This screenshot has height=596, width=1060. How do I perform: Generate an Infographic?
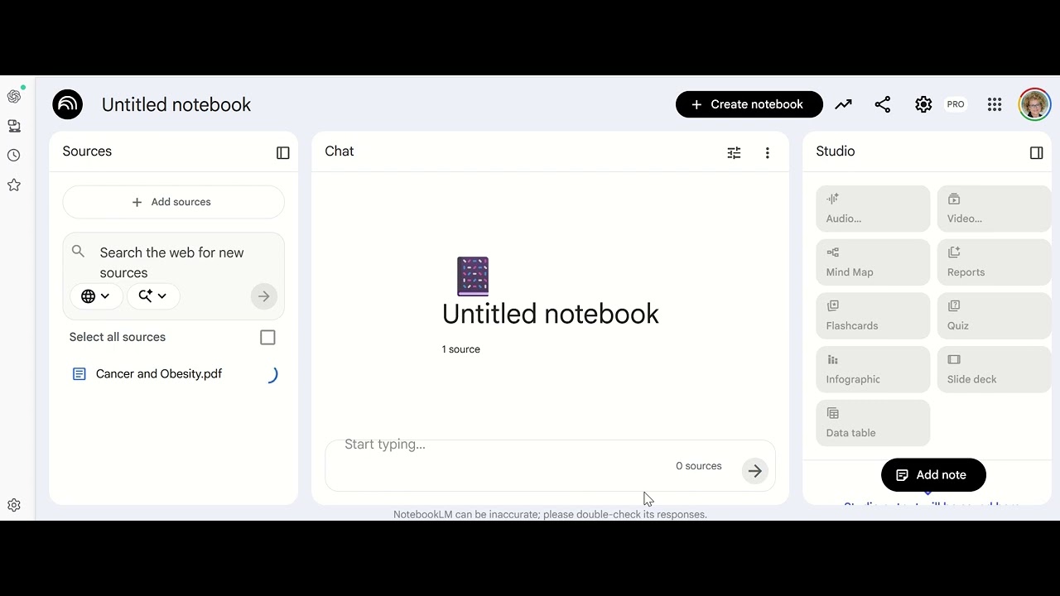pos(873,369)
